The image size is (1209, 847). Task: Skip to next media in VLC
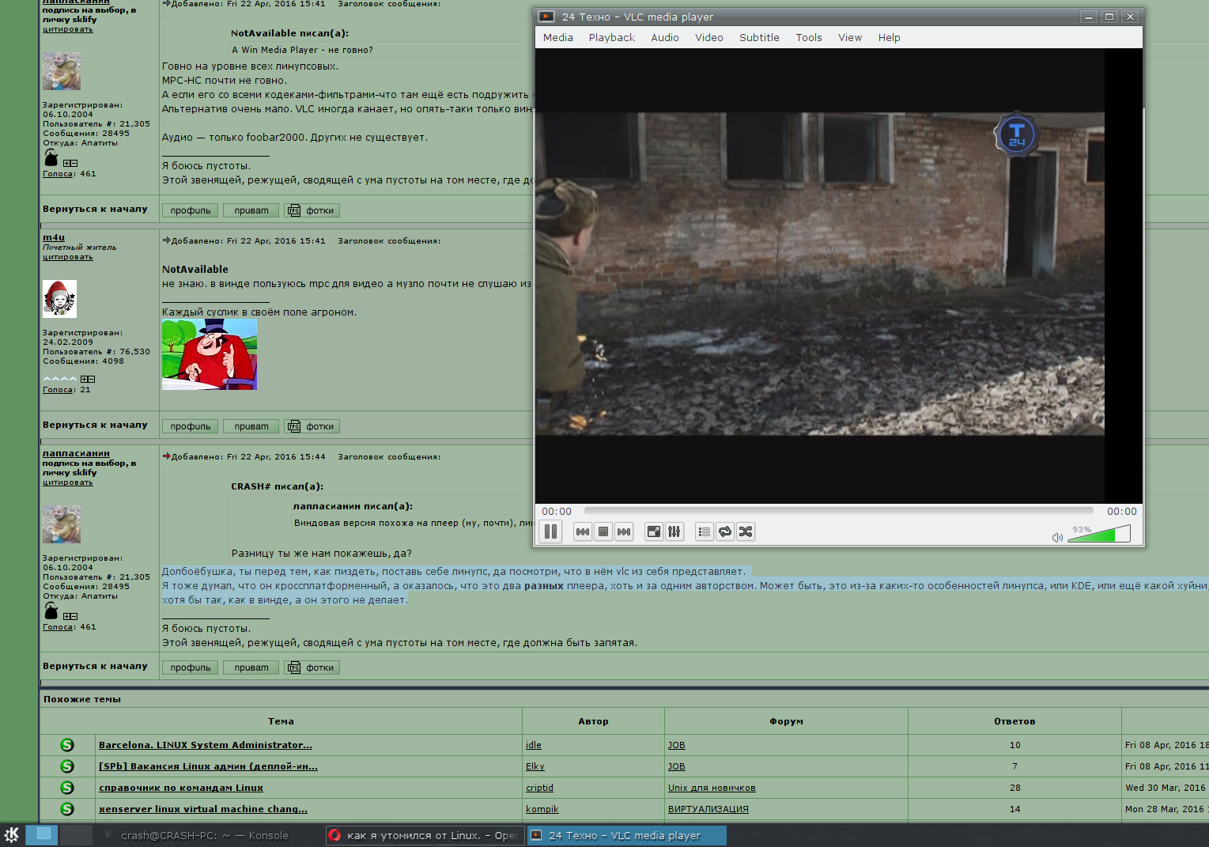click(624, 531)
